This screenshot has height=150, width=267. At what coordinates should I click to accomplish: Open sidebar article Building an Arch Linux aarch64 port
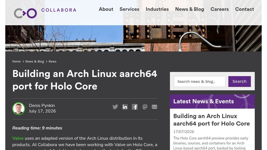[x=211, y=120]
